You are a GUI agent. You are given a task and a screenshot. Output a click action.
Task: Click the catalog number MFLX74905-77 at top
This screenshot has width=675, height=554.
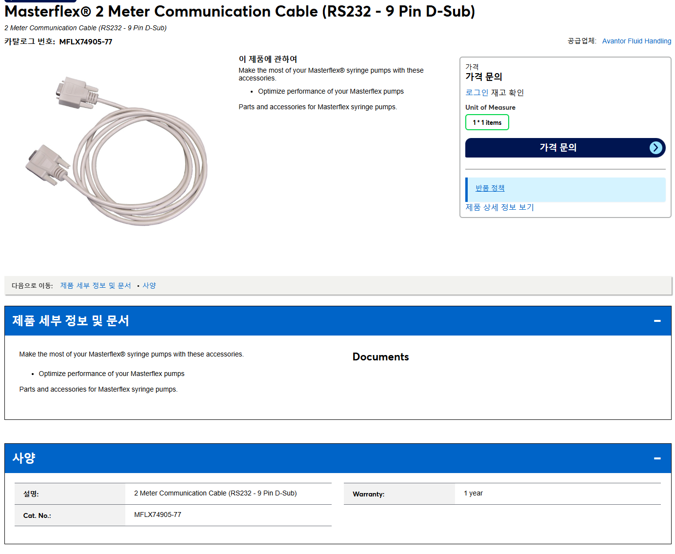click(x=86, y=42)
